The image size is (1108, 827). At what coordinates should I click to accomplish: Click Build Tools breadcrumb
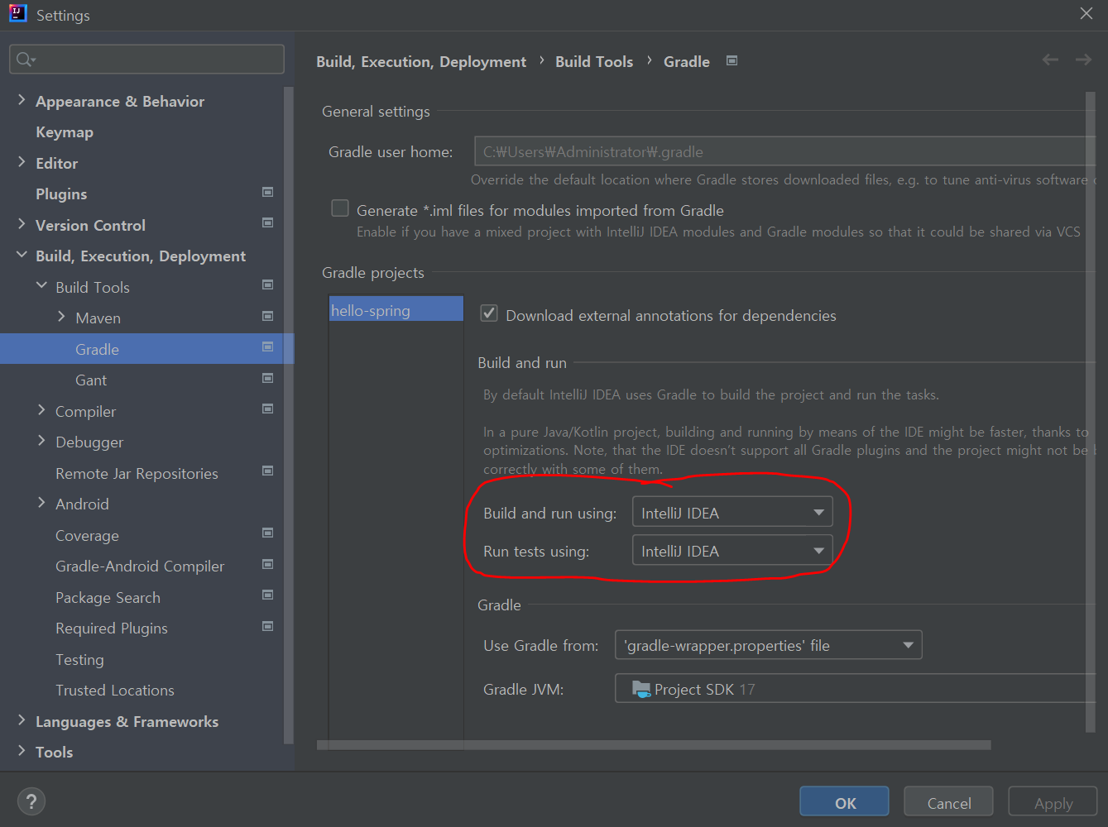[594, 61]
